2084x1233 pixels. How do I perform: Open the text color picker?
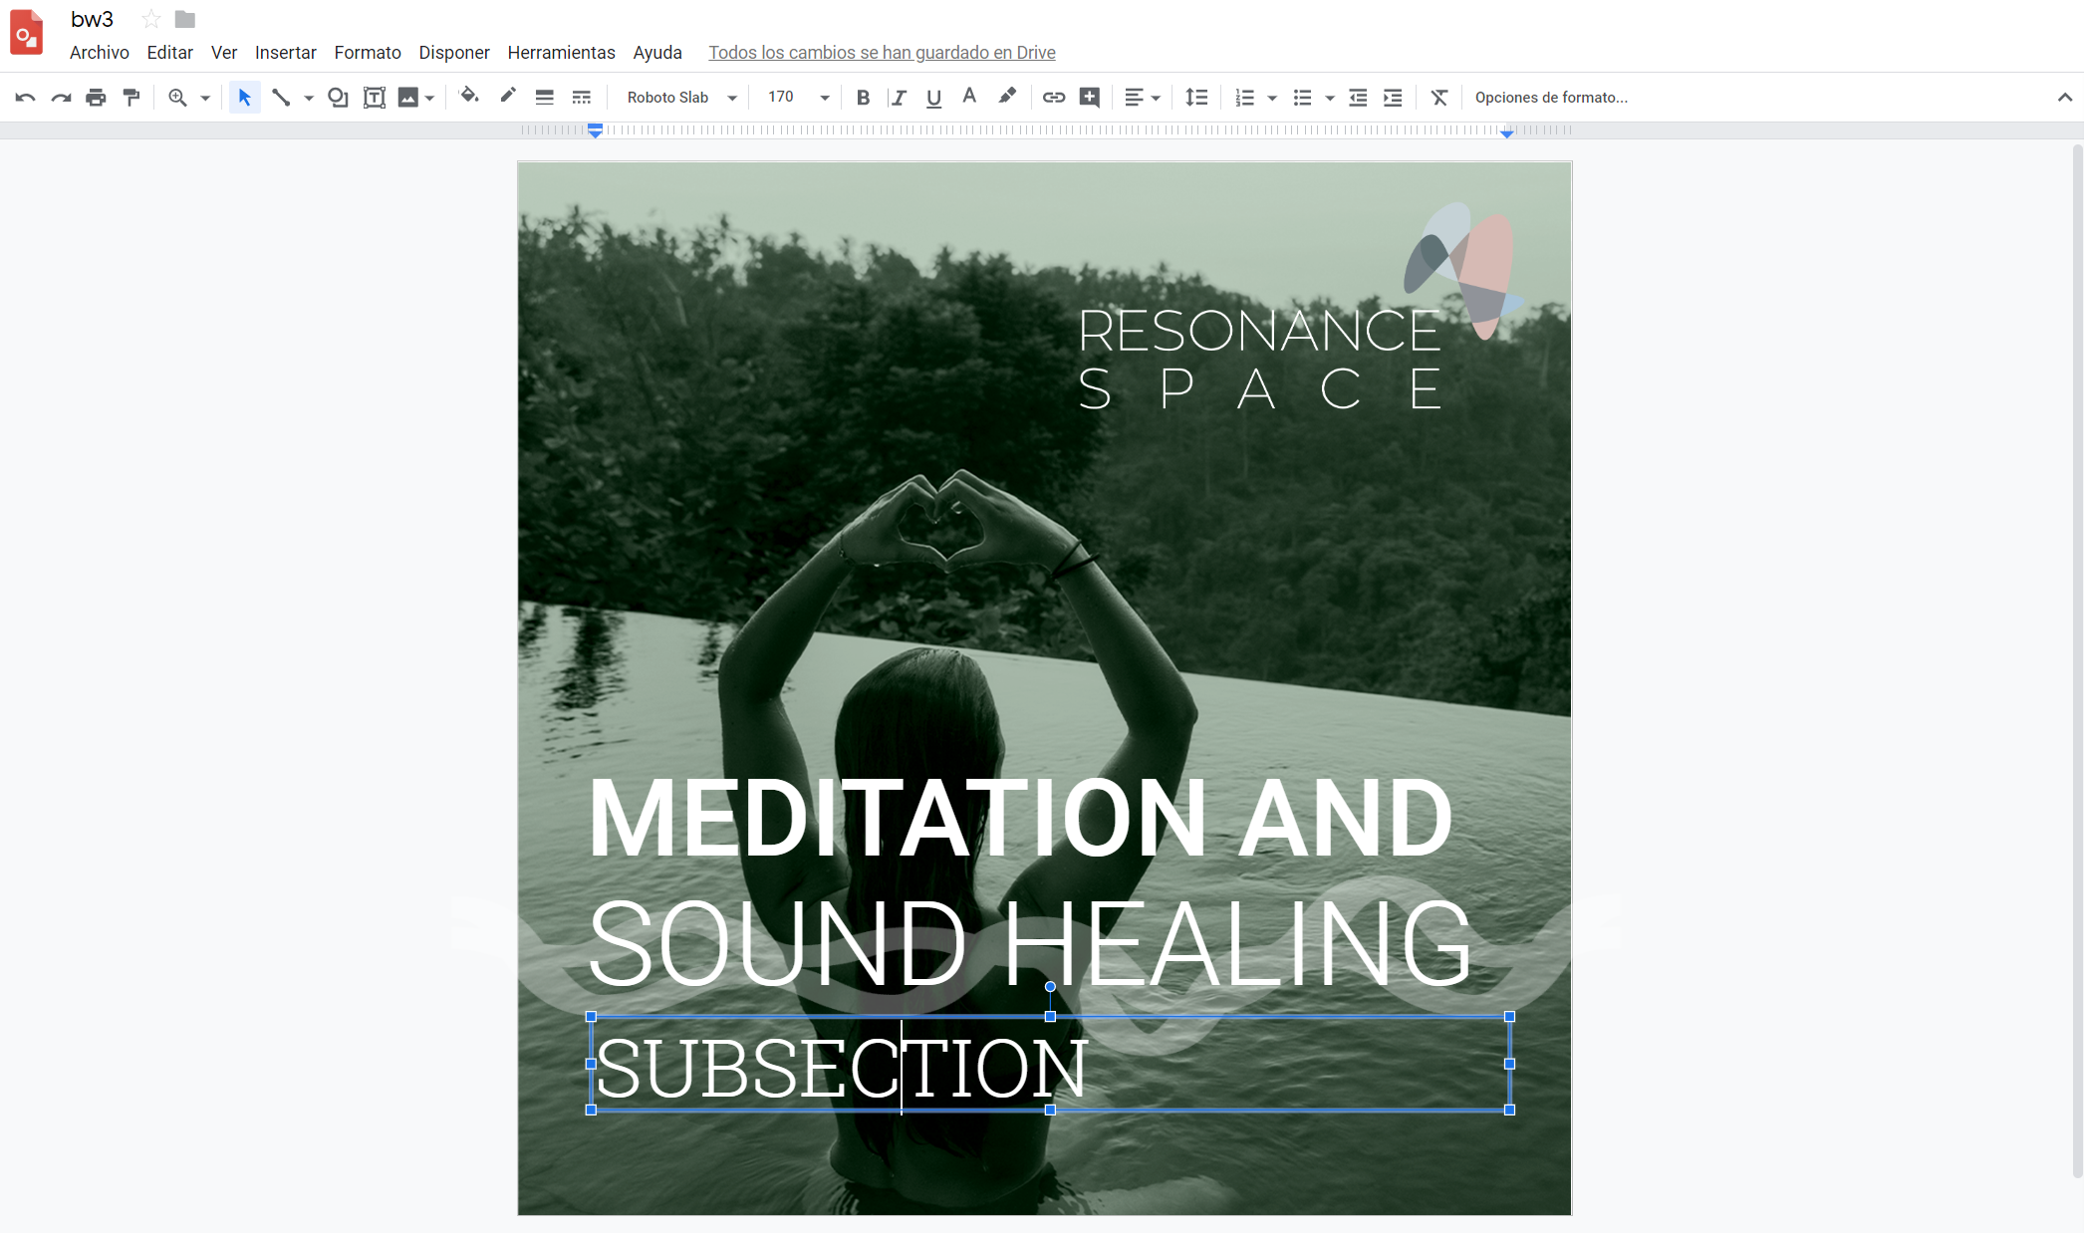(969, 97)
